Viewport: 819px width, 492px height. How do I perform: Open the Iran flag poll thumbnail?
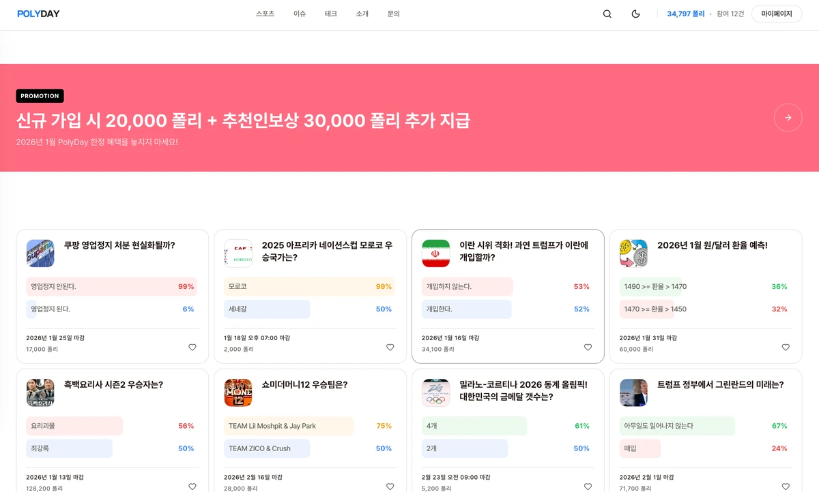click(x=435, y=253)
